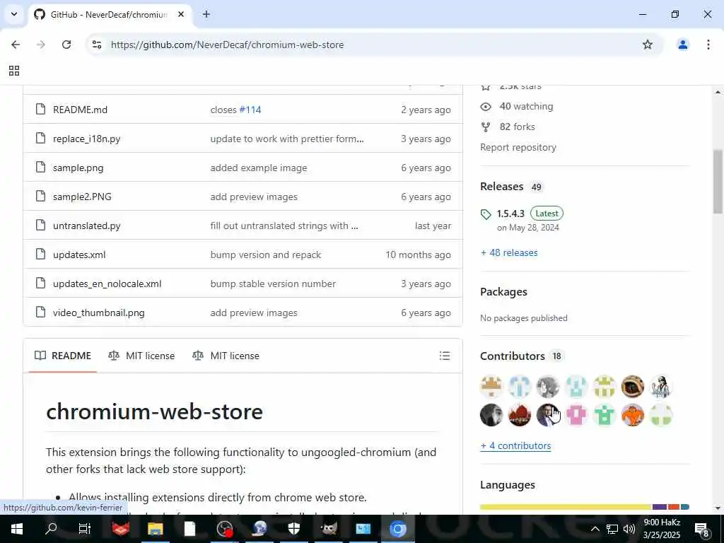Click the purple languages bar segment
724x543 pixels.
click(x=660, y=507)
